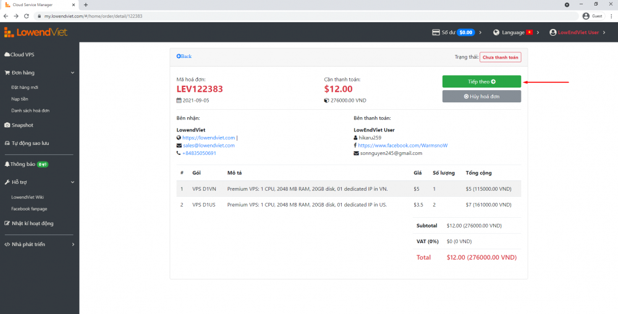Click the $12.00 amount due
618x314 pixels.
coord(338,89)
